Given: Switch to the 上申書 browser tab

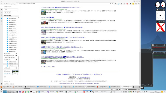Looking at the screenshot, I should 102,87.
